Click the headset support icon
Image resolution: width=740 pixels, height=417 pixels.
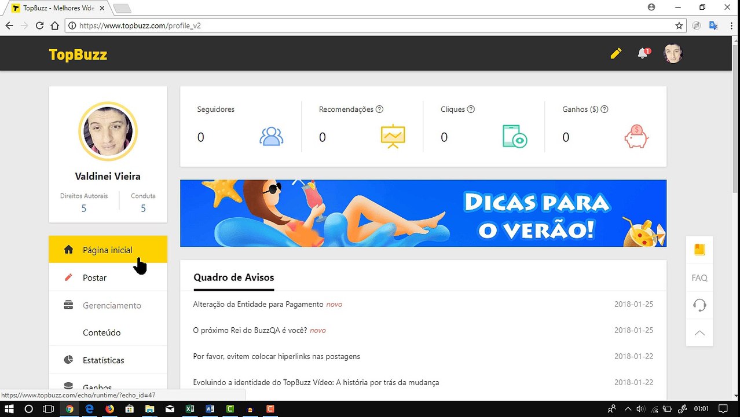(x=699, y=305)
